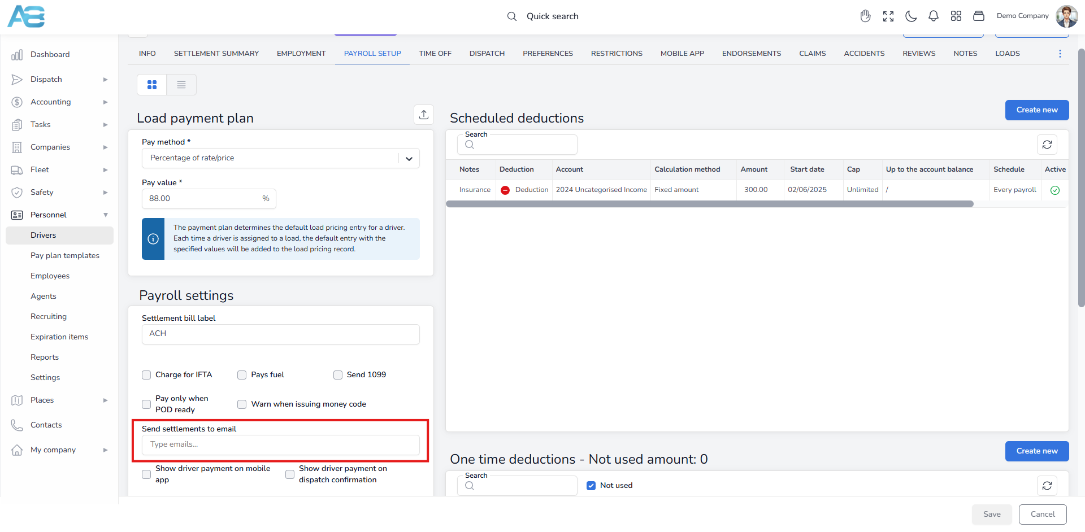Open the notifications bell
This screenshot has height=532, width=1085.
pyautogui.click(x=934, y=16)
